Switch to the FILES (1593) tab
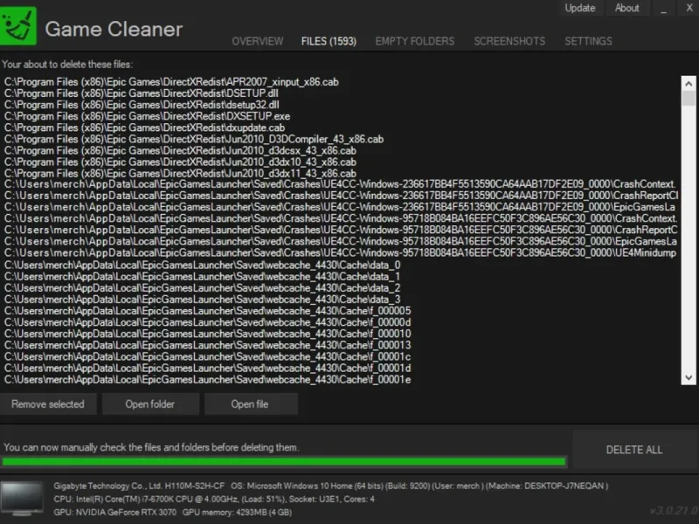 [329, 41]
